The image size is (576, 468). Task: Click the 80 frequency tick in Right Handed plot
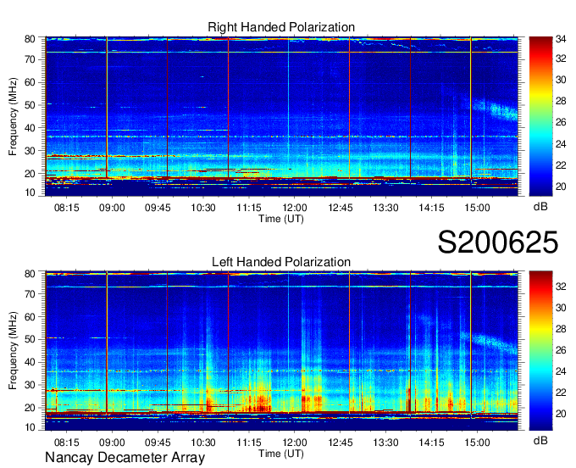click(30, 39)
